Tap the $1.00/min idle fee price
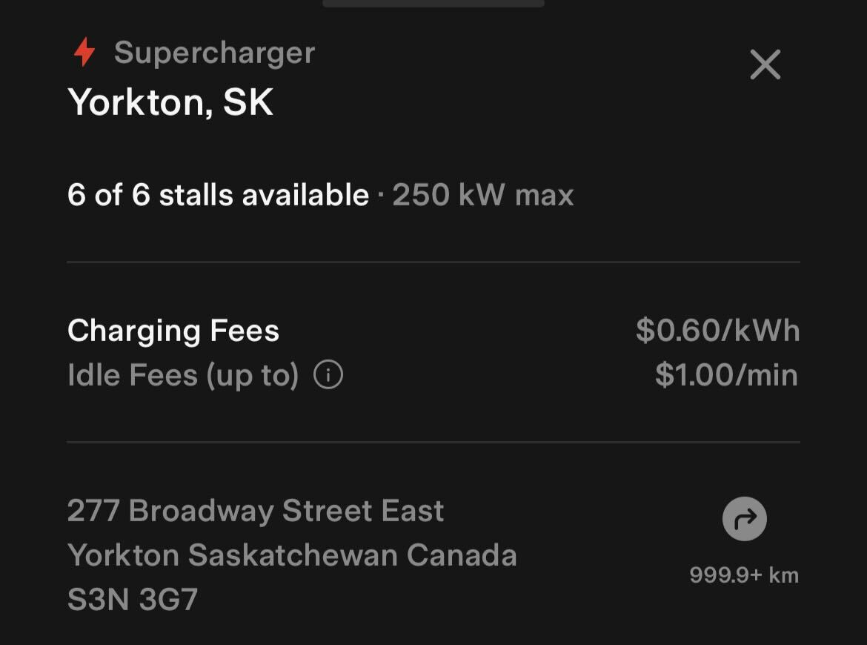Image resolution: width=867 pixels, height=645 pixels. click(726, 375)
